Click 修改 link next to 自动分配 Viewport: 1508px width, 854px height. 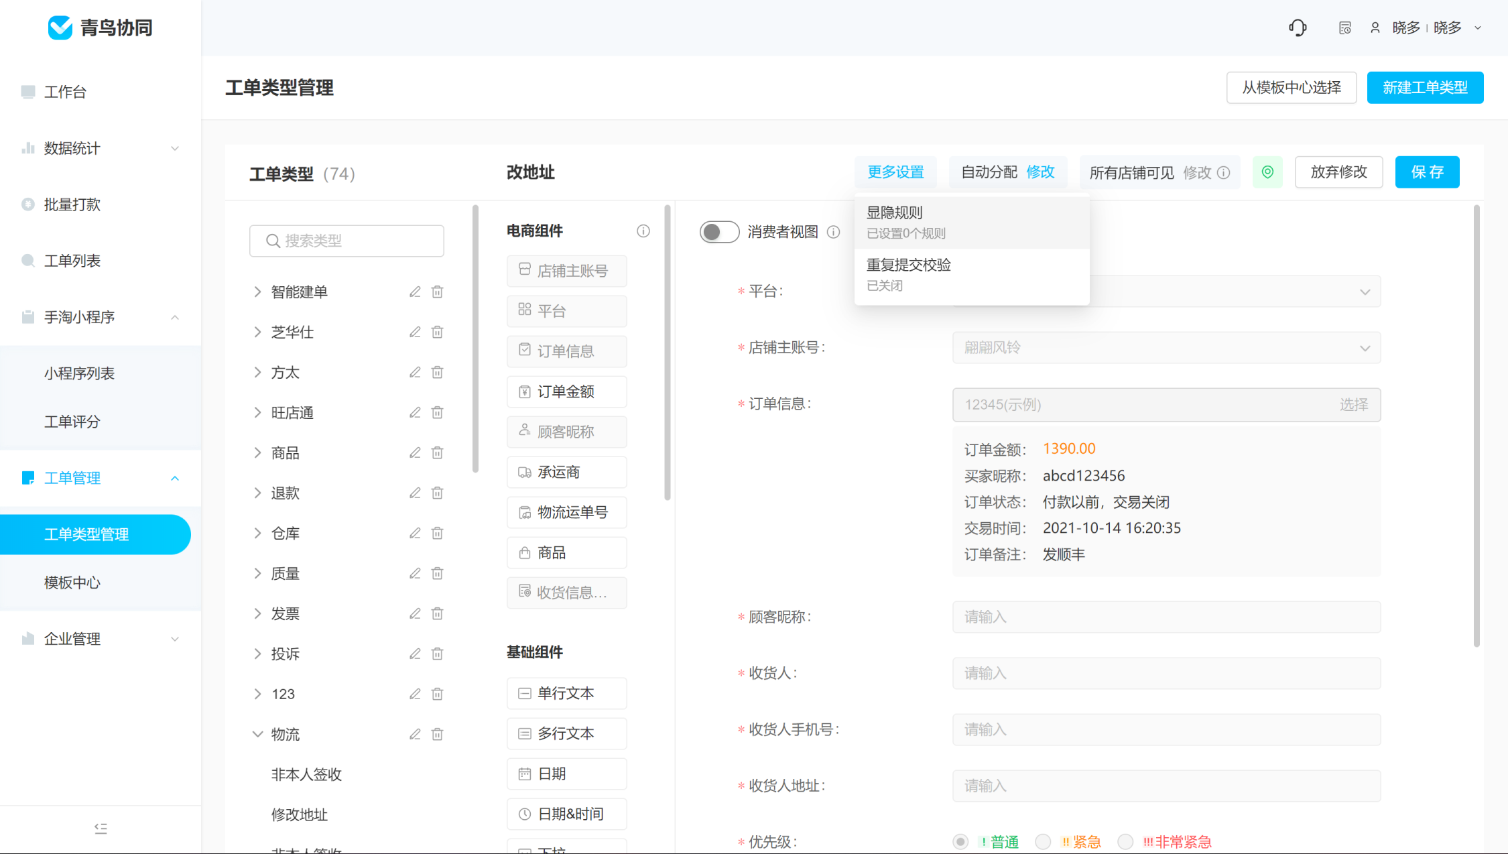[1040, 172]
